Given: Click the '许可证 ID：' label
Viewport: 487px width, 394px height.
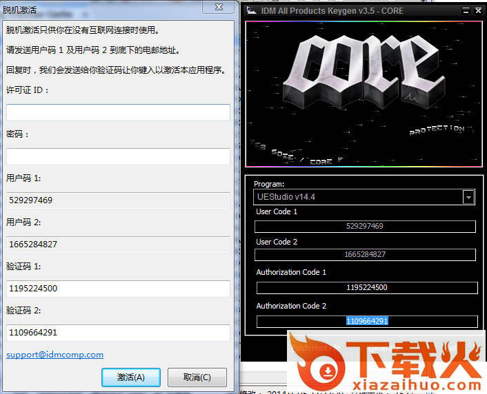Looking at the screenshot, I should (x=28, y=90).
